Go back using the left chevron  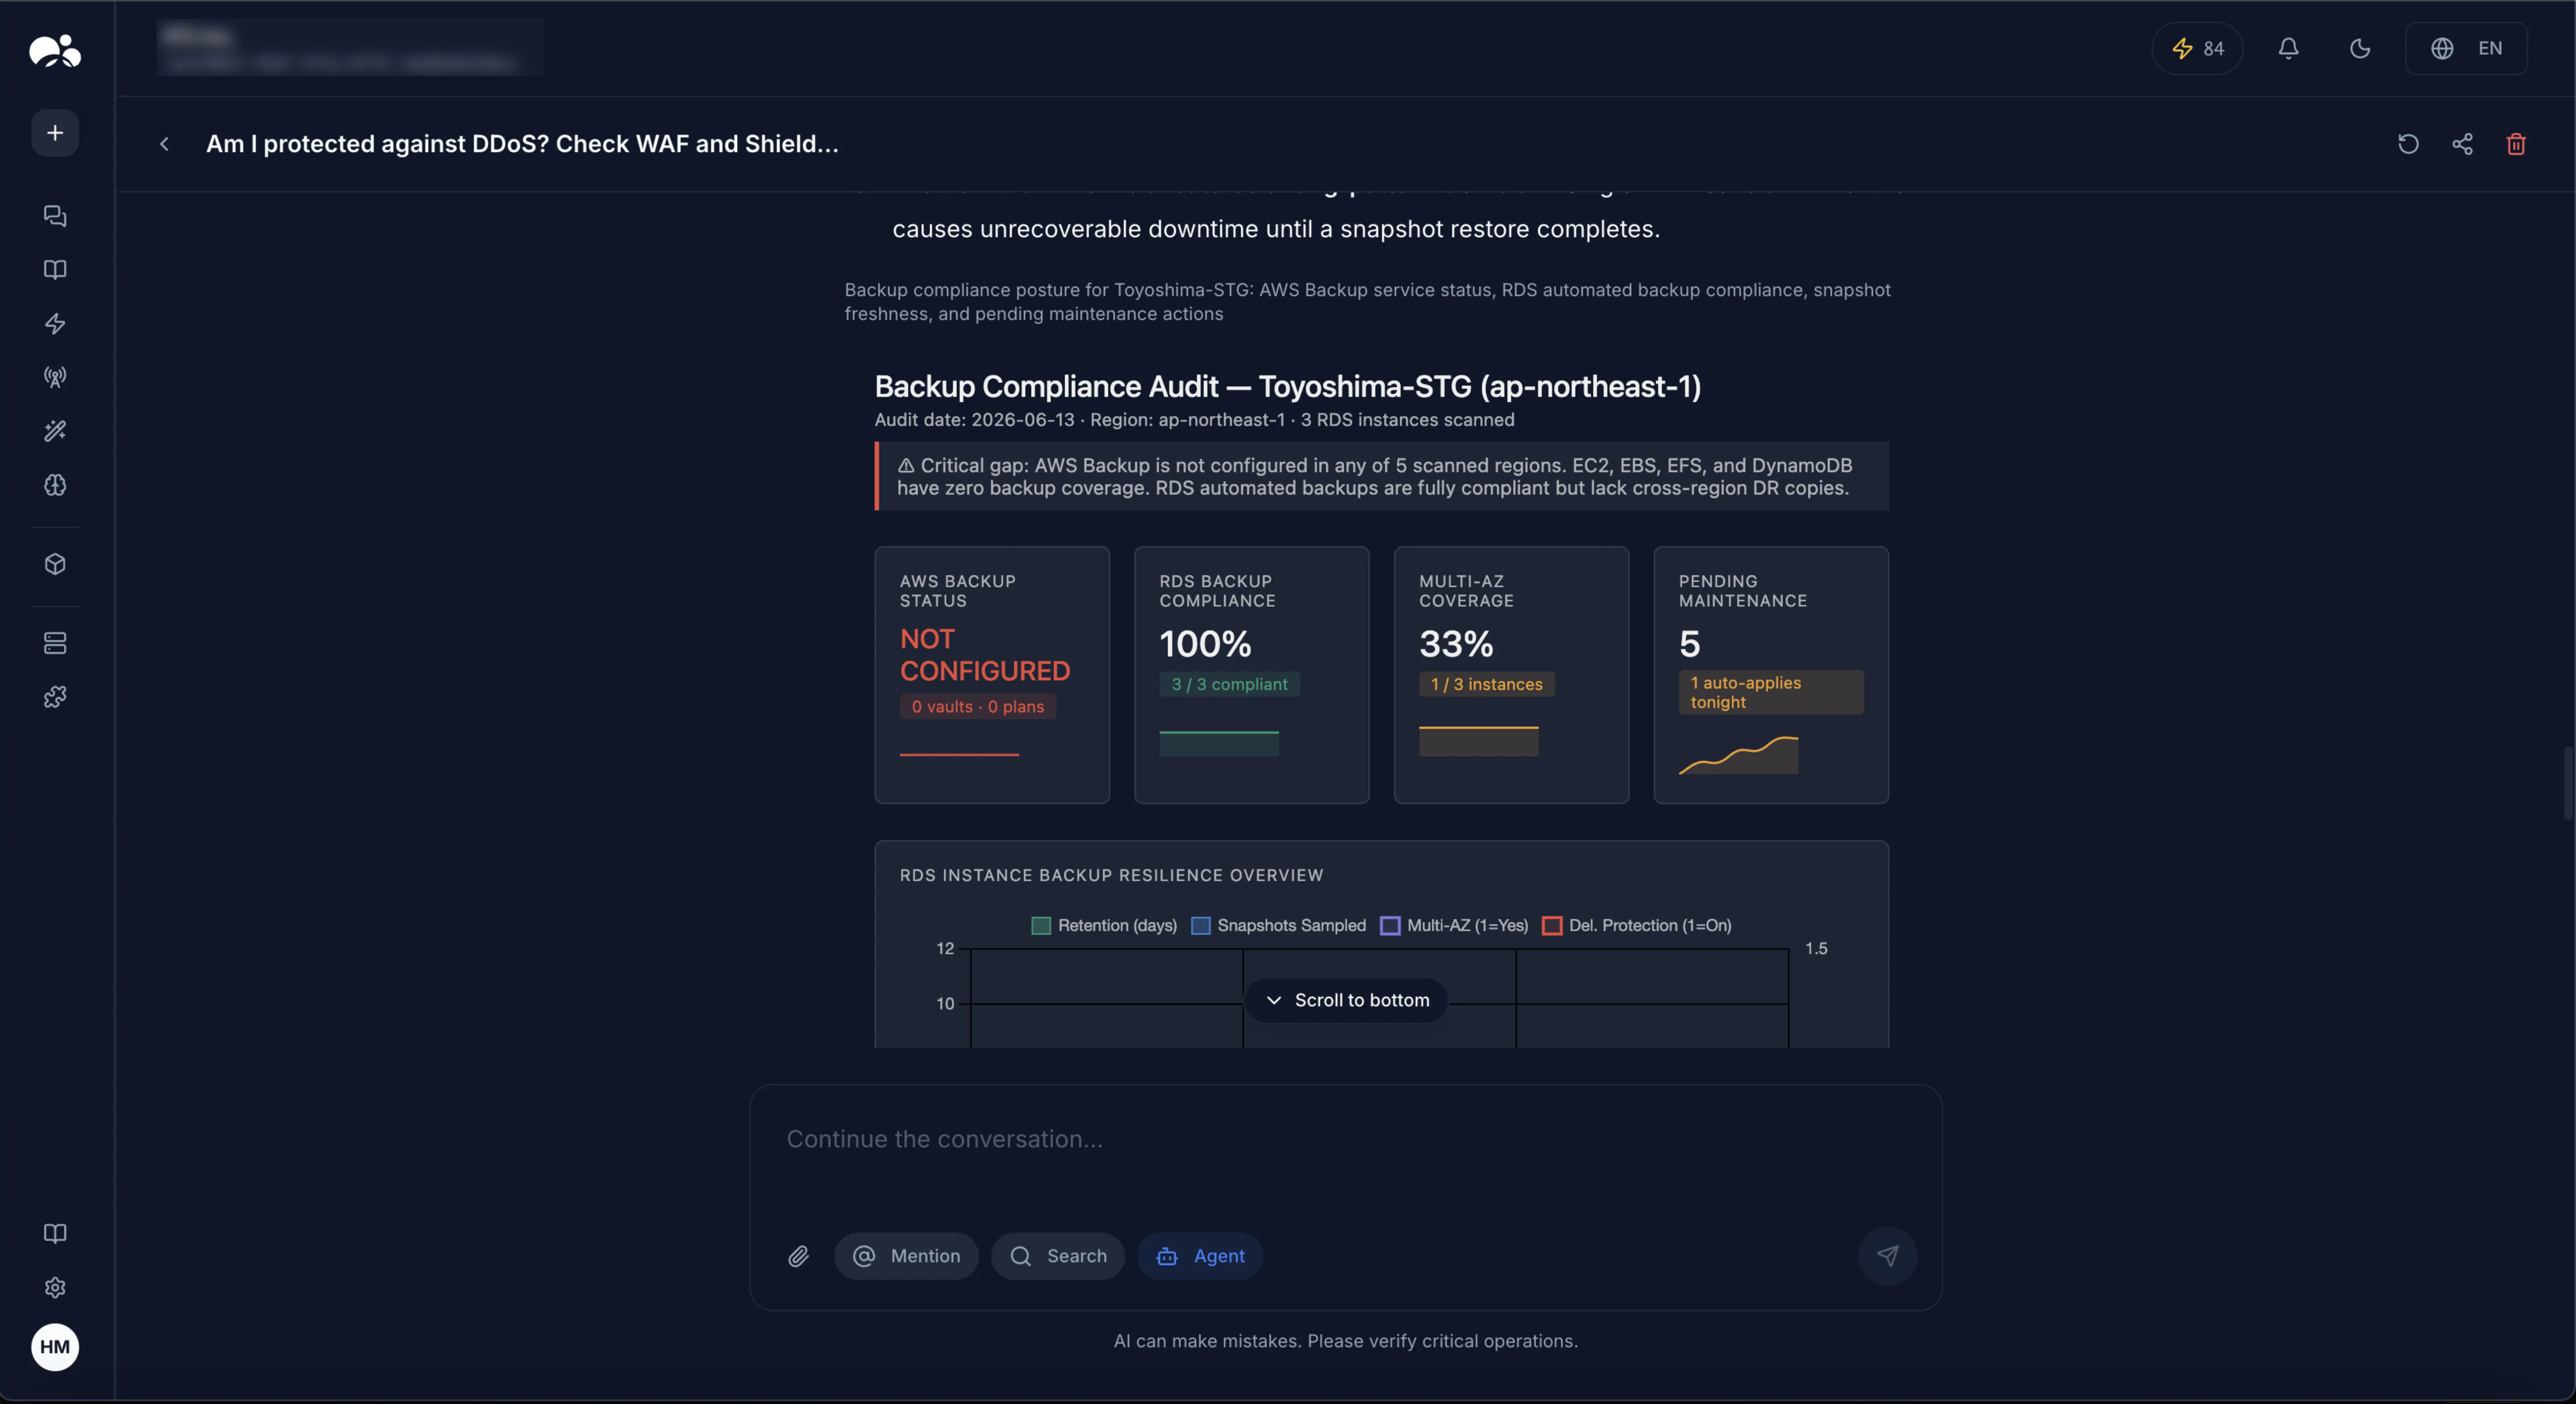[164, 144]
